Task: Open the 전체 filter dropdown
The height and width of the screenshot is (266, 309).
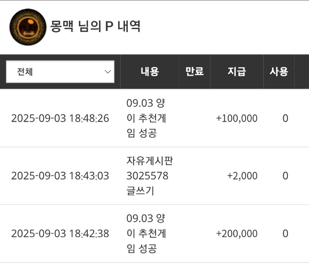Action: [60, 71]
